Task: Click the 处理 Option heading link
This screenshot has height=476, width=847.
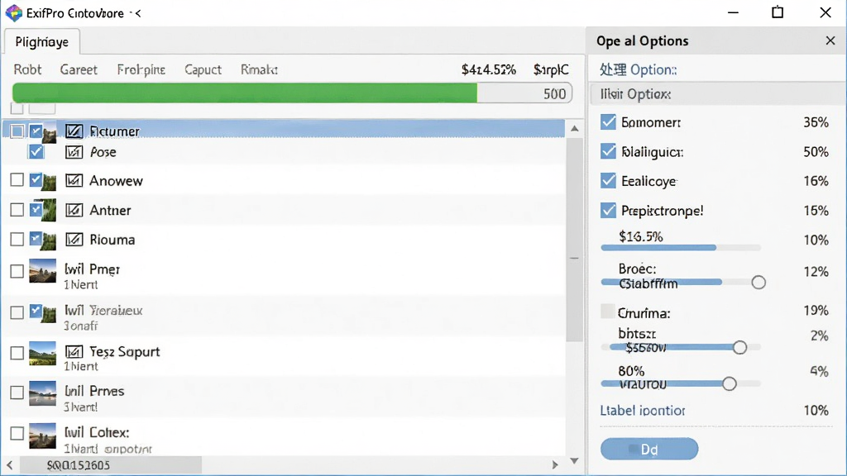Action: pos(638,69)
